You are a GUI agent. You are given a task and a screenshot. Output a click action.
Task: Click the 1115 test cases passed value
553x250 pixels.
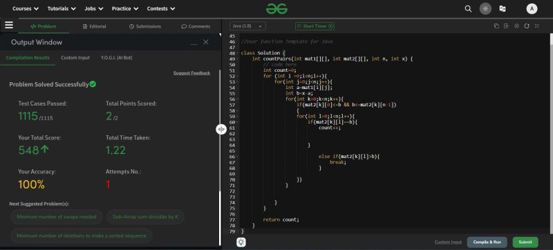28,116
